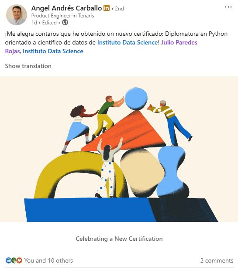This screenshot has height=270, width=238.
Task: Click the purple 'Rojas' mention text
Action: coord(12,51)
